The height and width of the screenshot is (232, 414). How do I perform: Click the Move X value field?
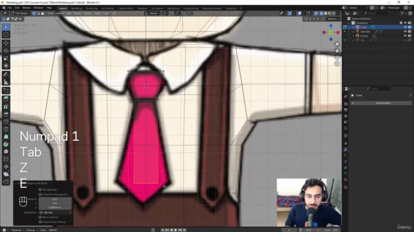click(55, 199)
